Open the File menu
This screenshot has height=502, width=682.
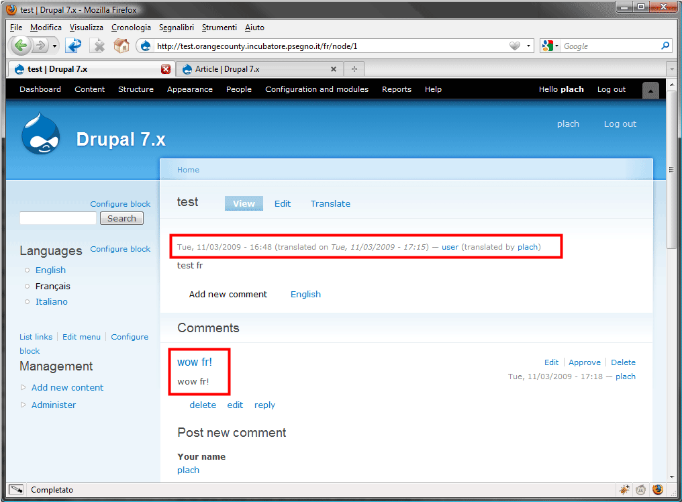coord(16,28)
